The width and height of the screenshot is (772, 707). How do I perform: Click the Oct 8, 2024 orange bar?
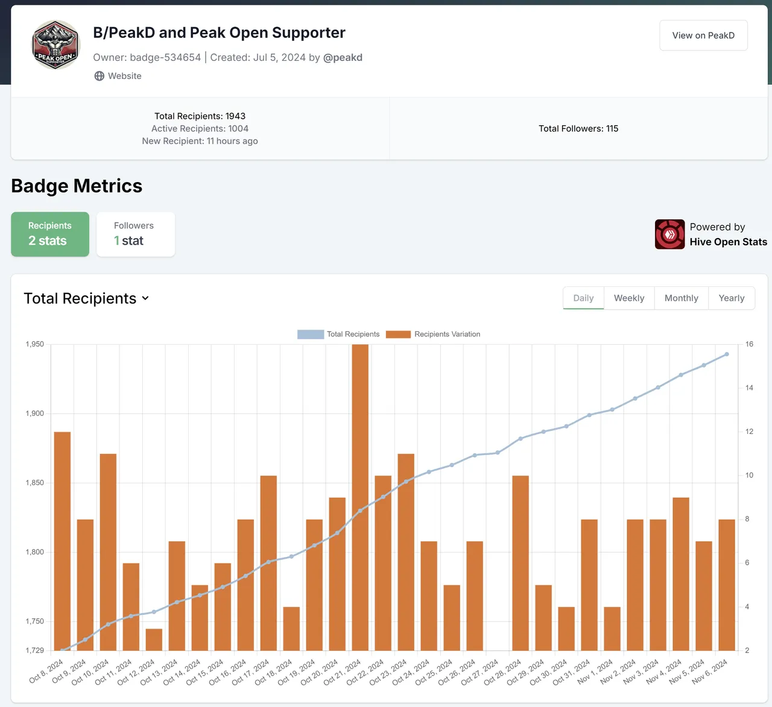[x=62, y=541]
